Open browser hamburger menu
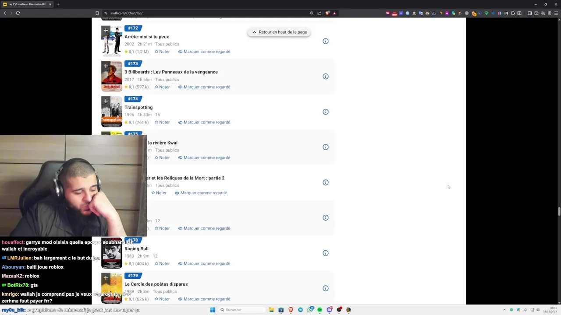This screenshot has height=315, width=561. pyautogui.click(x=556, y=13)
